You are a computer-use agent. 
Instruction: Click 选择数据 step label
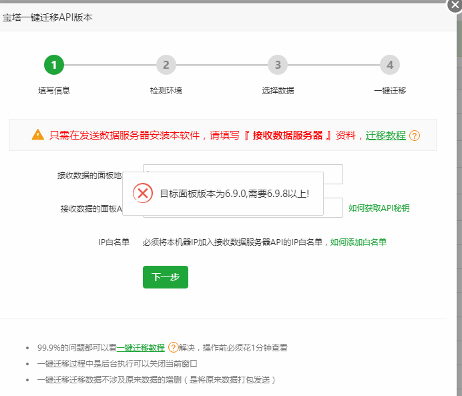click(278, 90)
